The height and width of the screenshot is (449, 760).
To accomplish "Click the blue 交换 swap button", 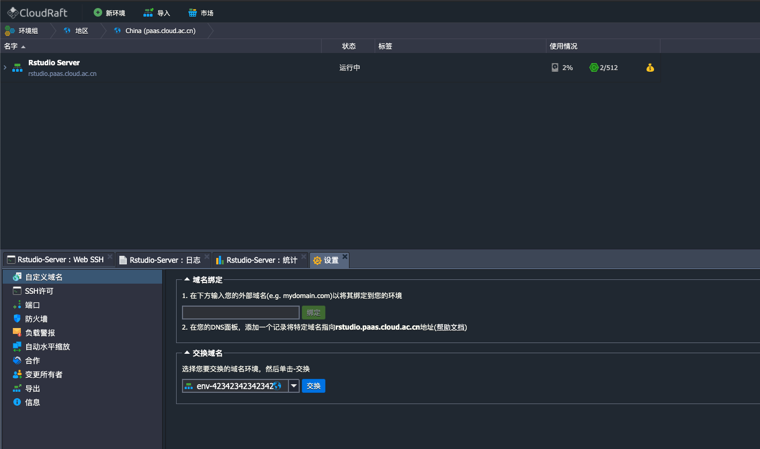I will pyautogui.click(x=314, y=386).
